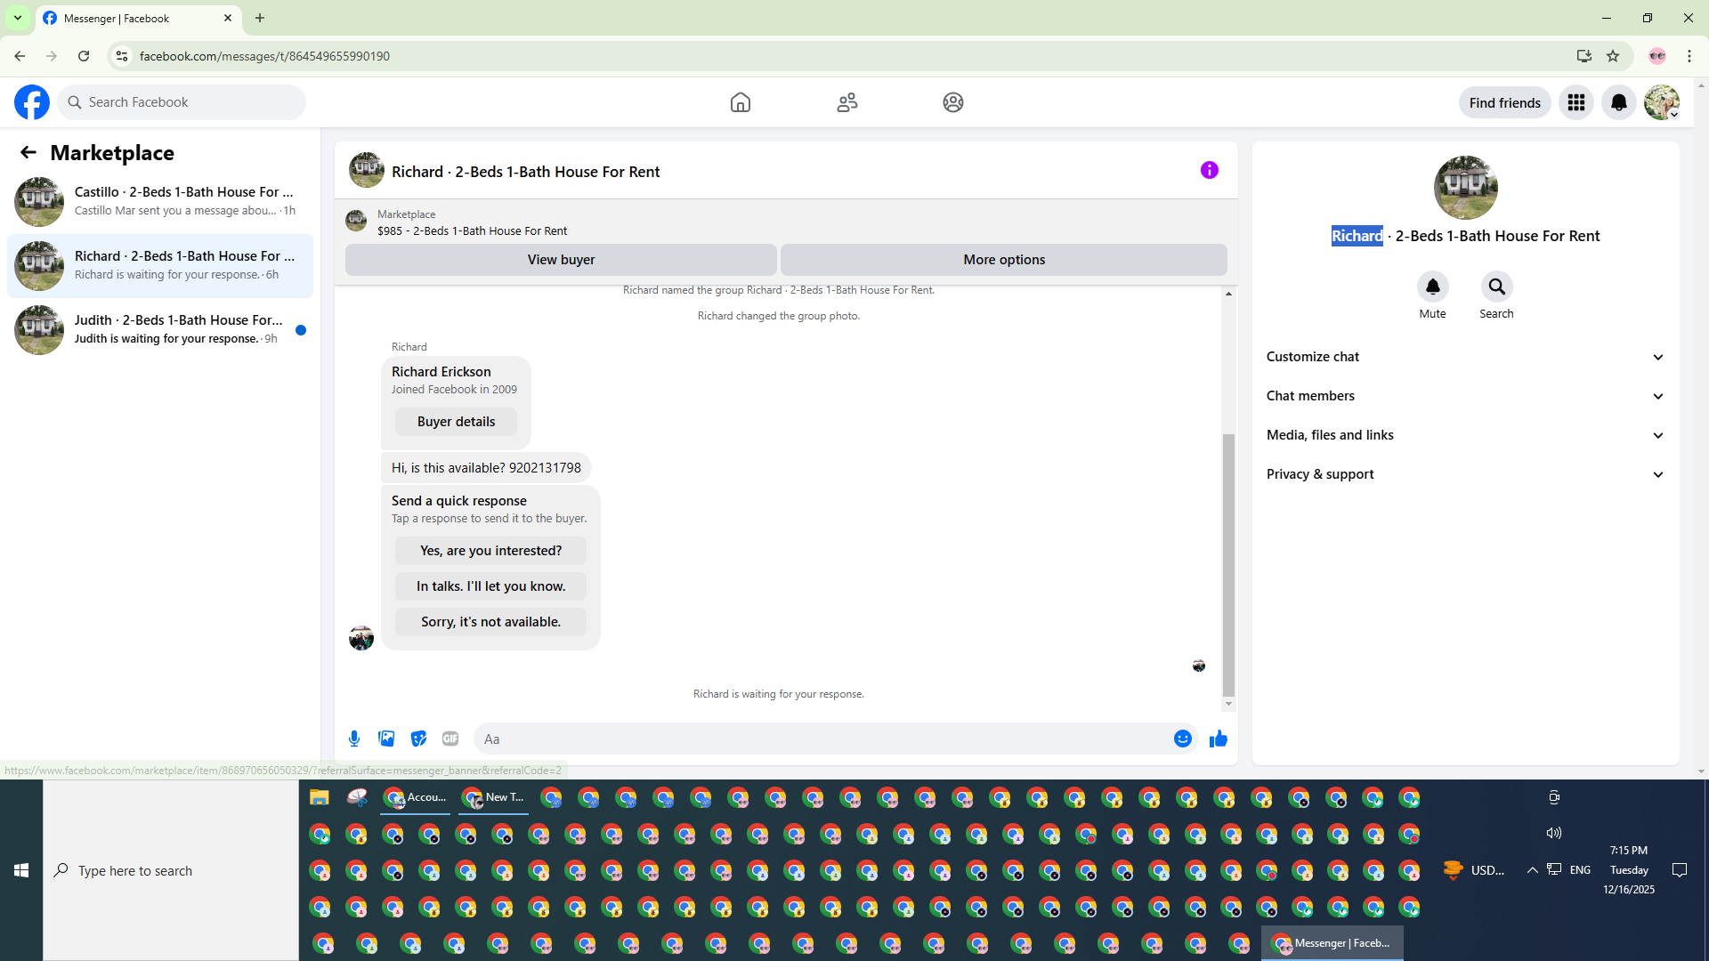
Task: Open the Home feed icon
Action: click(x=741, y=102)
